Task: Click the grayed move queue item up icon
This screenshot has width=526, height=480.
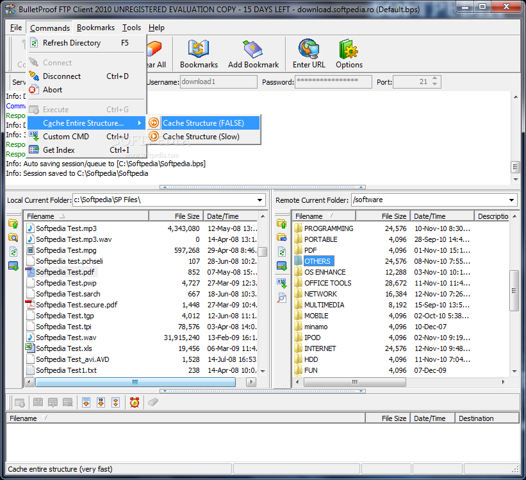Action: pyautogui.click(x=38, y=402)
